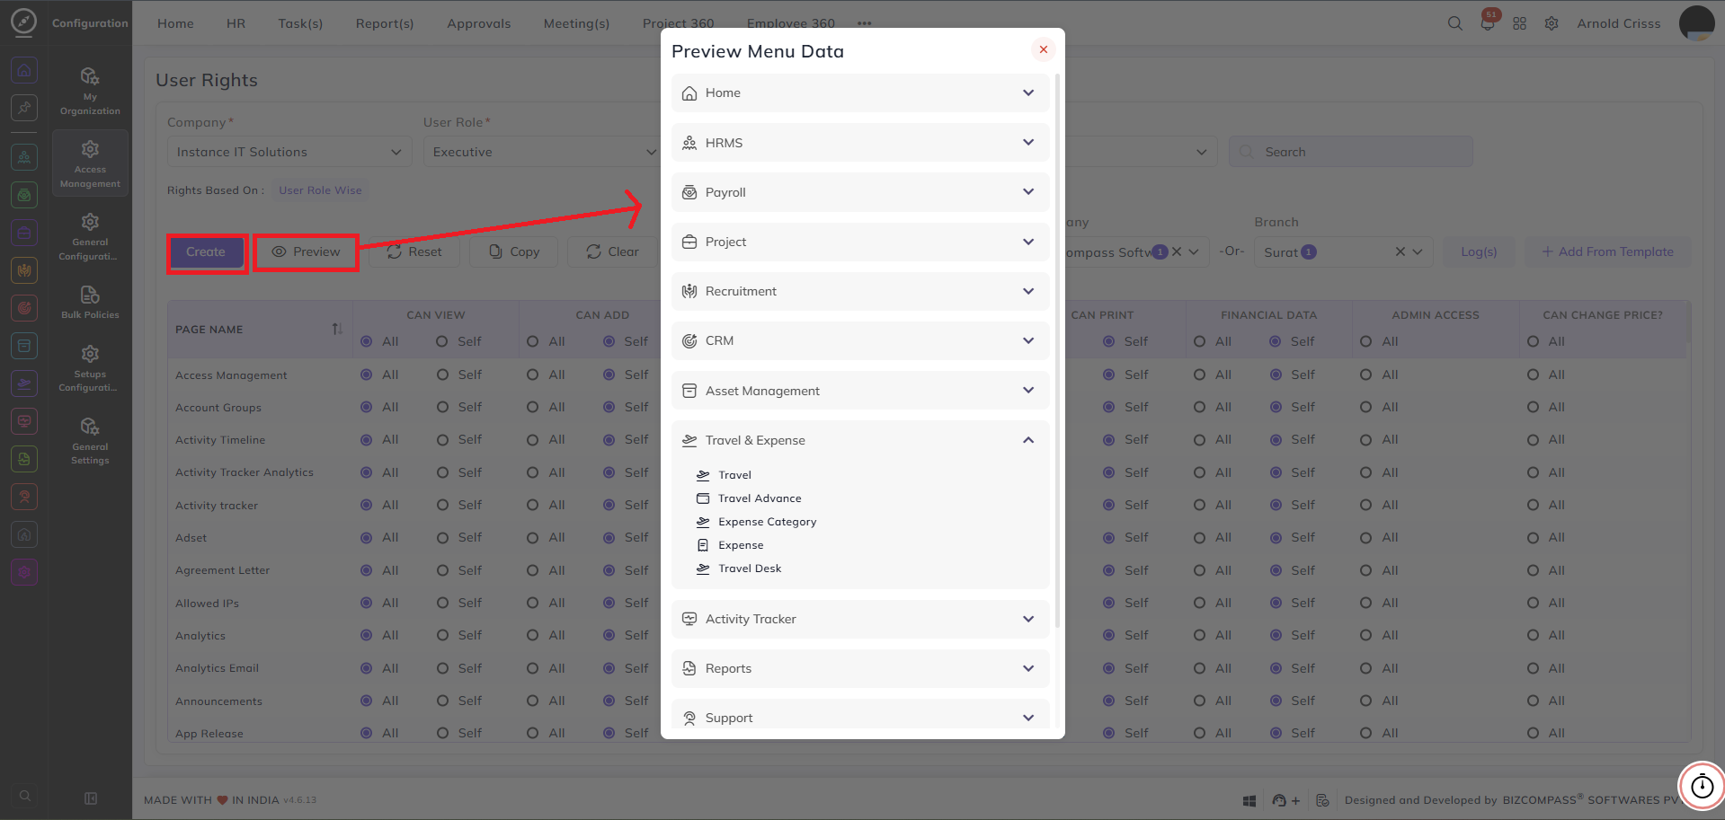The height and width of the screenshot is (820, 1725).
Task: Click the Bulk Policies icon in sidebar
Action: click(x=90, y=295)
